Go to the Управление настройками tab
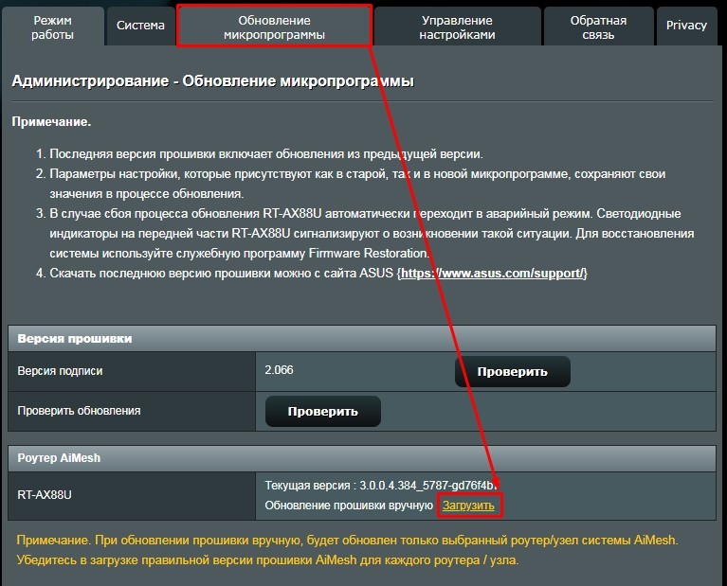 click(457, 27)
